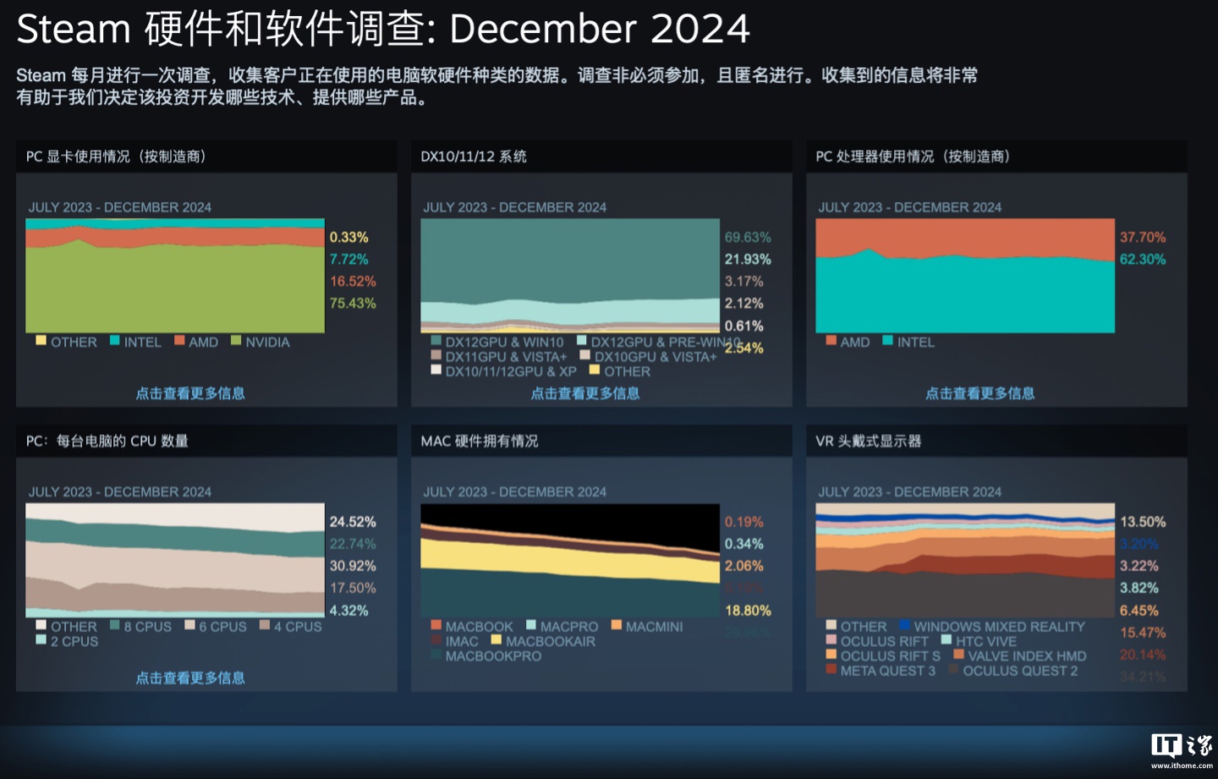The width and height of the screenshot is (1218, 779).
Task: Click the 62.30% INTEL processor value
Action: [1143, 259]
